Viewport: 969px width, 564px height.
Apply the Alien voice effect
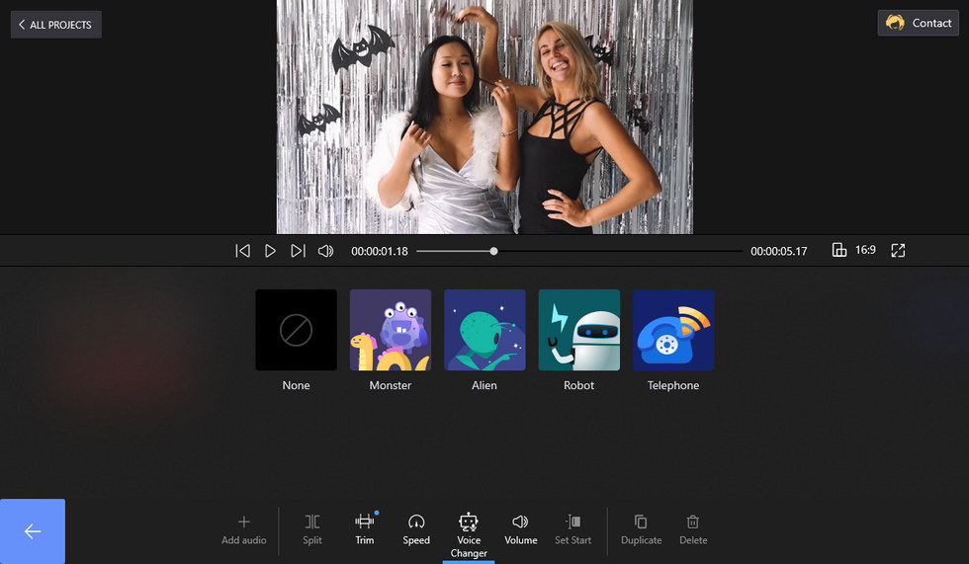(484, 330)
